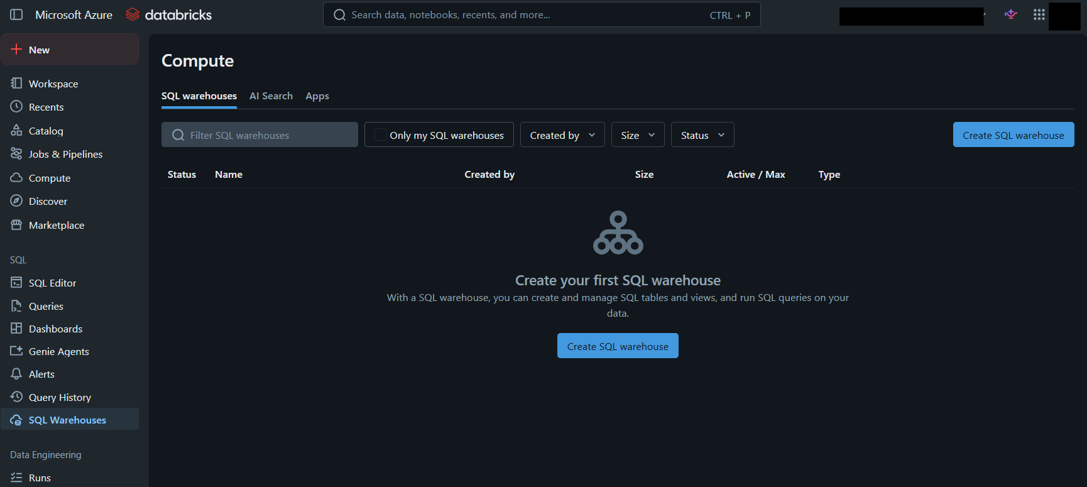
Task: Click the Genie Agents icon
Action: coord(16,351)
